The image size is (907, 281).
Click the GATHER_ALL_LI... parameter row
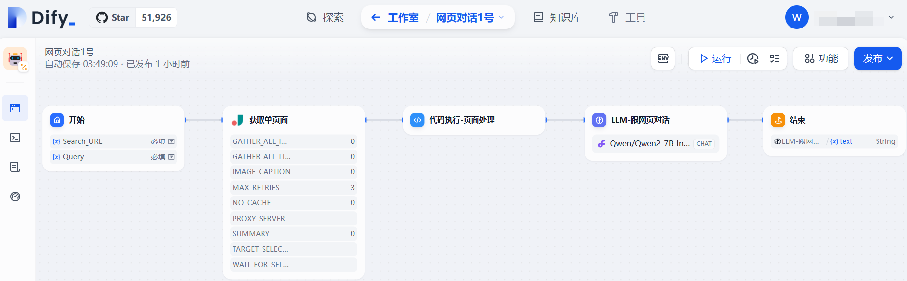pos(293,157)
